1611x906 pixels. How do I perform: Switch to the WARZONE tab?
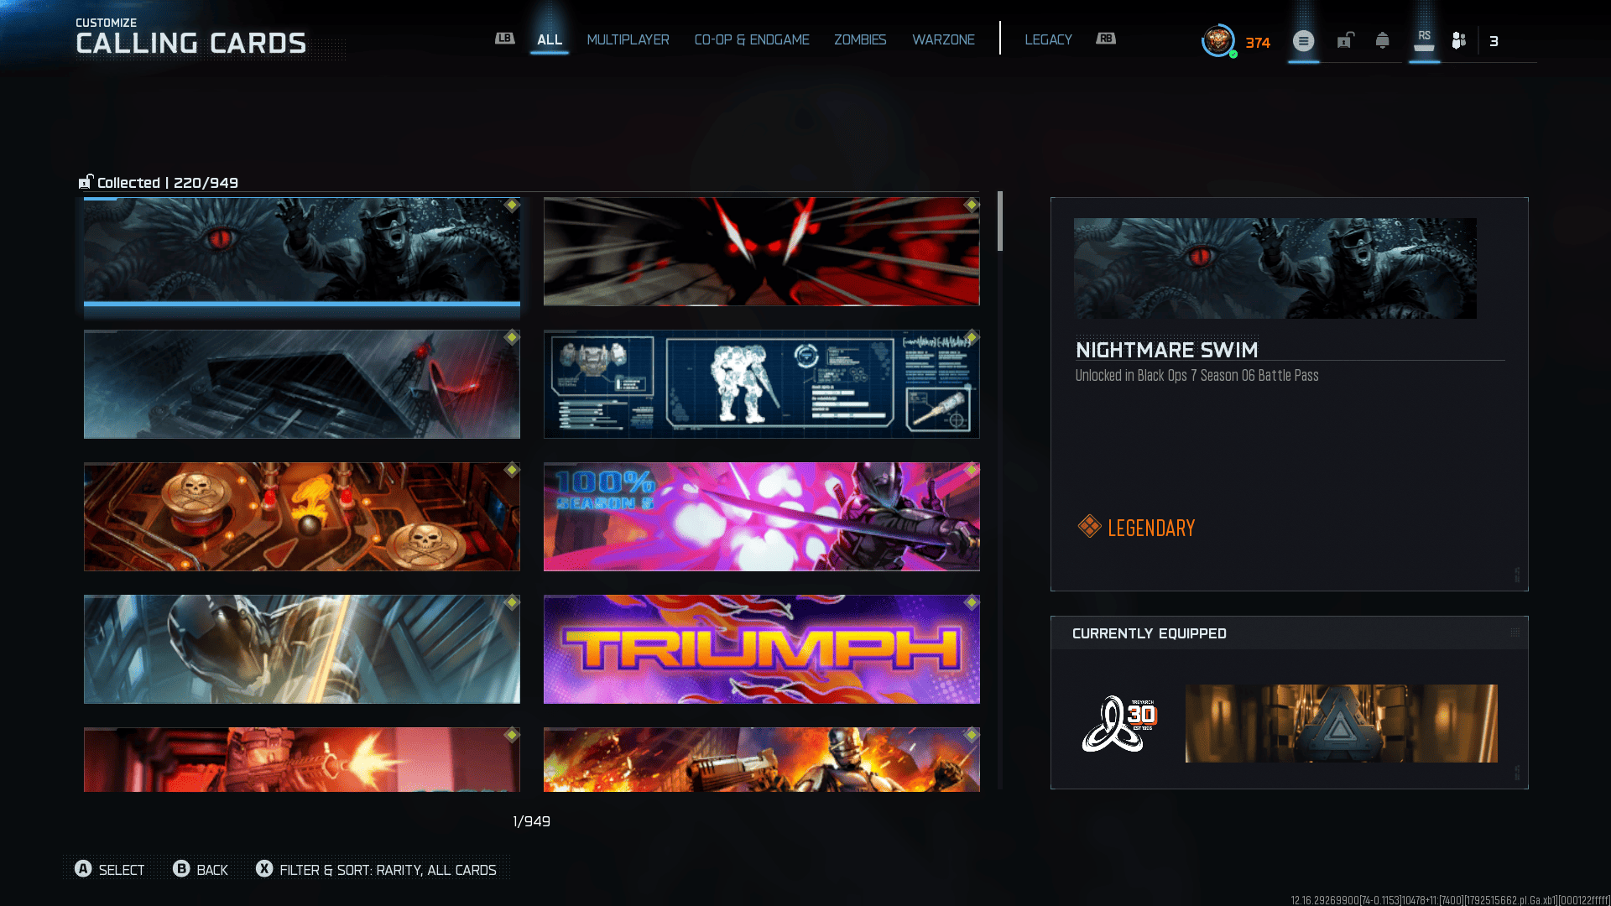pyautogui.click(x=943, y=39)
